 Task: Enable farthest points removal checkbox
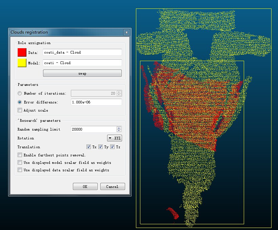pos(20,155)
